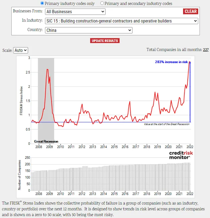
Task: Open the 227 total companies link
Action: (x=206, y=50)
